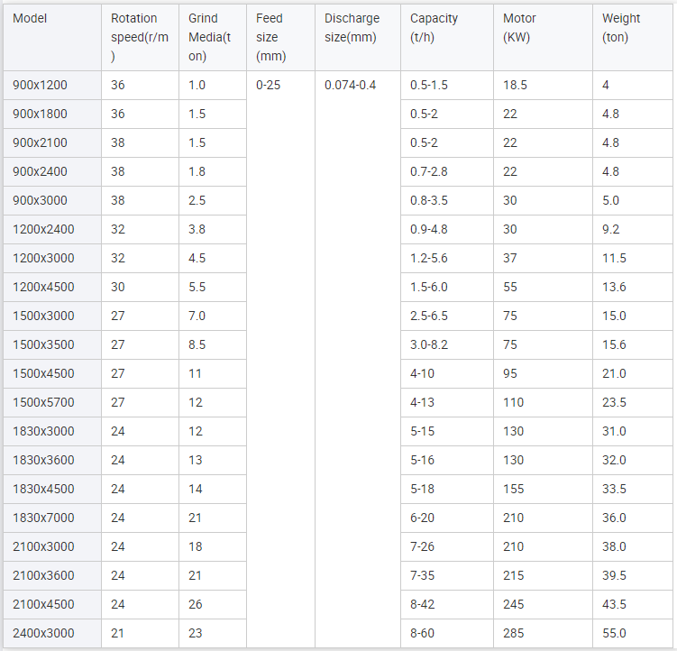Click capacity value 0.9-4.8
This screenshot has height=651, width=677.
click(x=429, y=229)
